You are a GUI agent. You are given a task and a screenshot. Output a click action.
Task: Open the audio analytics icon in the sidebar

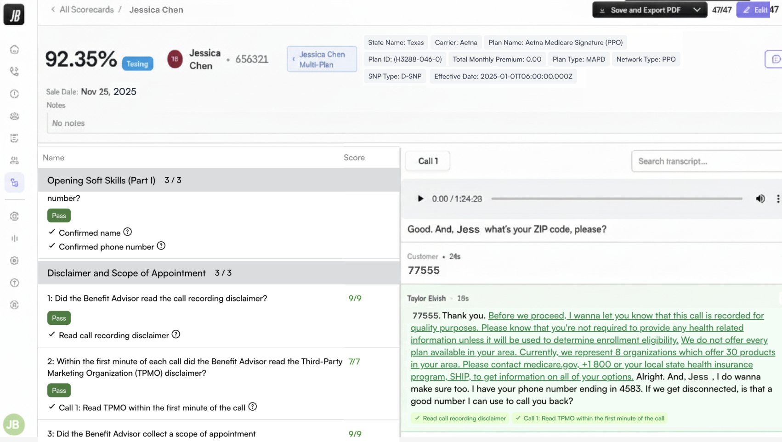14,238
